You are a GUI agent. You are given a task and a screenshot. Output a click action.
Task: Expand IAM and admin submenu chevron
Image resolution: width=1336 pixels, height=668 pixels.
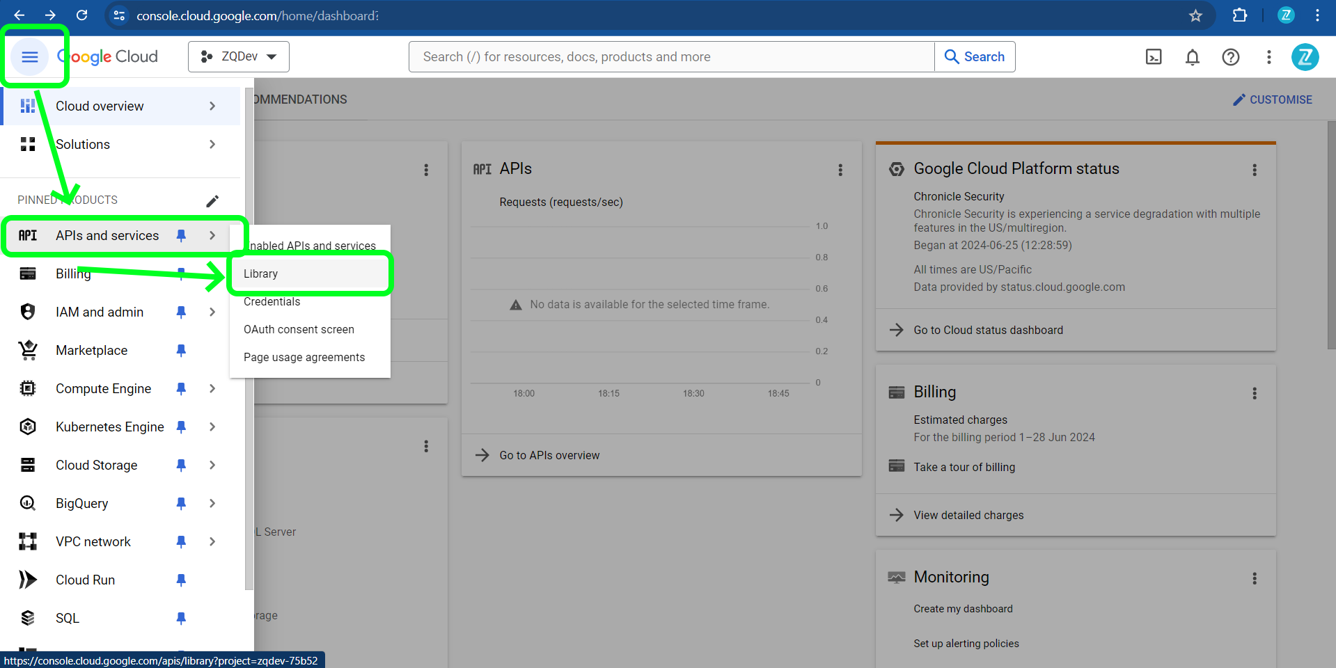point(212,312)
